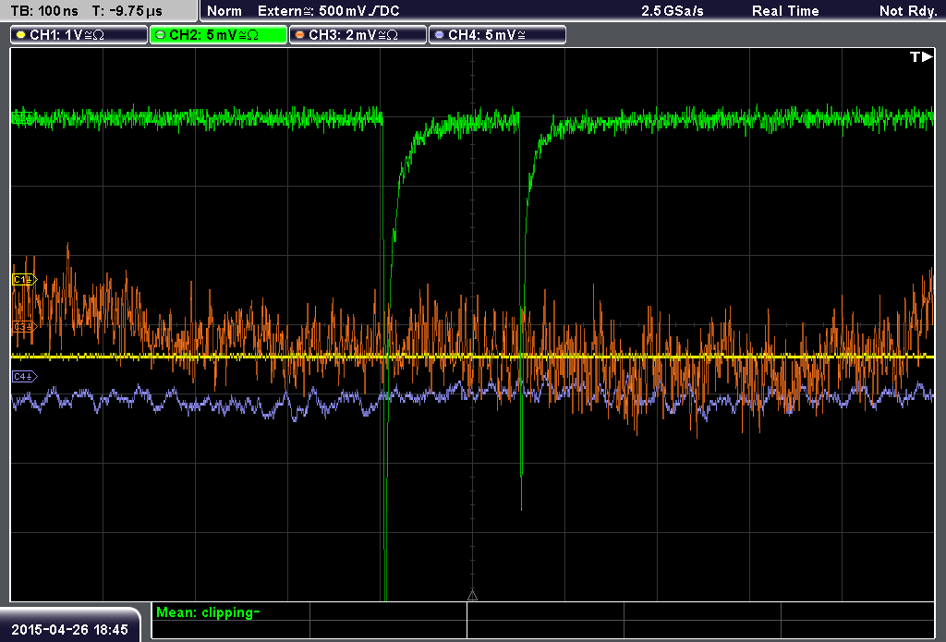Click the date stamp 2015-04-26 18:45
This screenshot has width=946, height=642.
70,629
